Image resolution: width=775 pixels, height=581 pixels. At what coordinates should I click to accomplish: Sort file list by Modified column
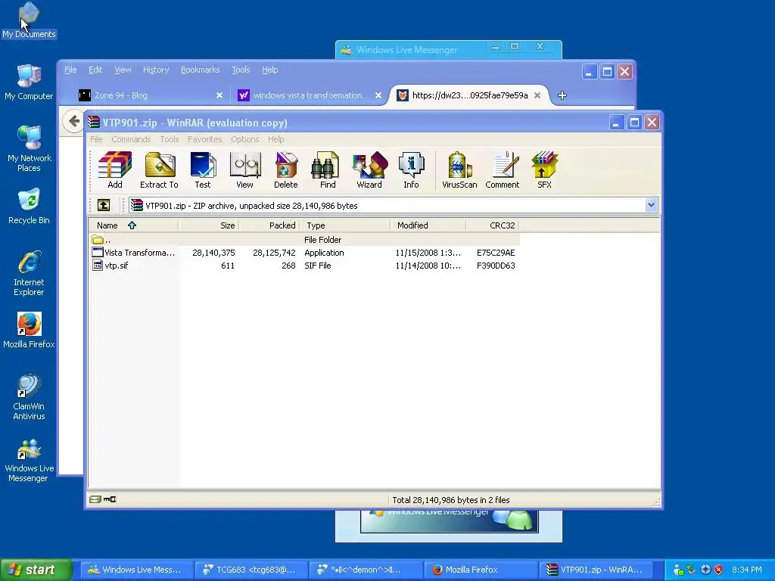(428, 225)
